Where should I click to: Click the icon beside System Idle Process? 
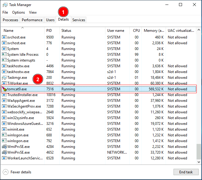4,55
